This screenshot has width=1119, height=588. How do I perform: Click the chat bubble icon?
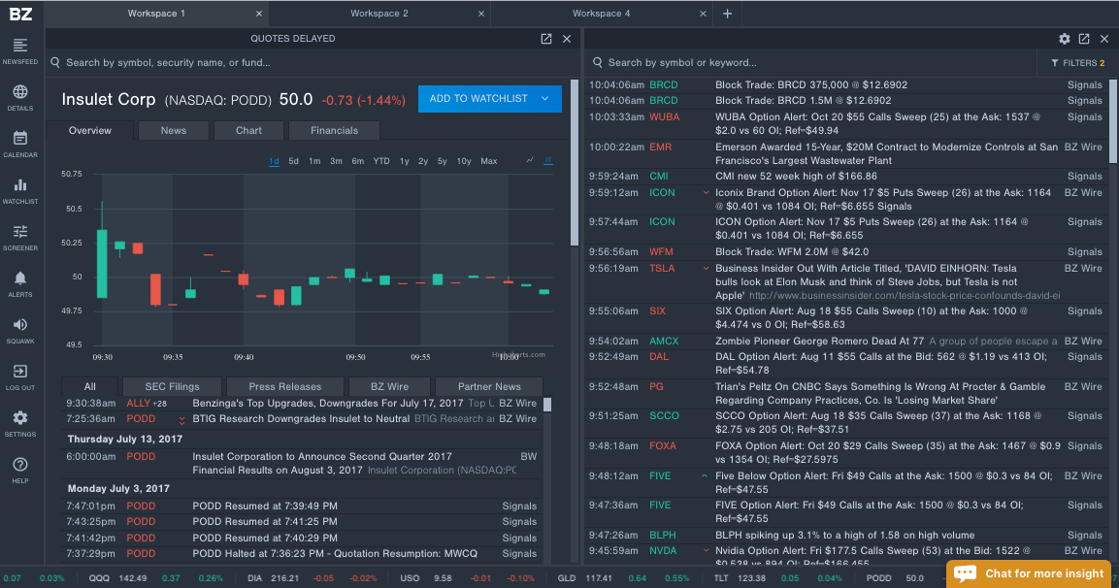(965, 573)
